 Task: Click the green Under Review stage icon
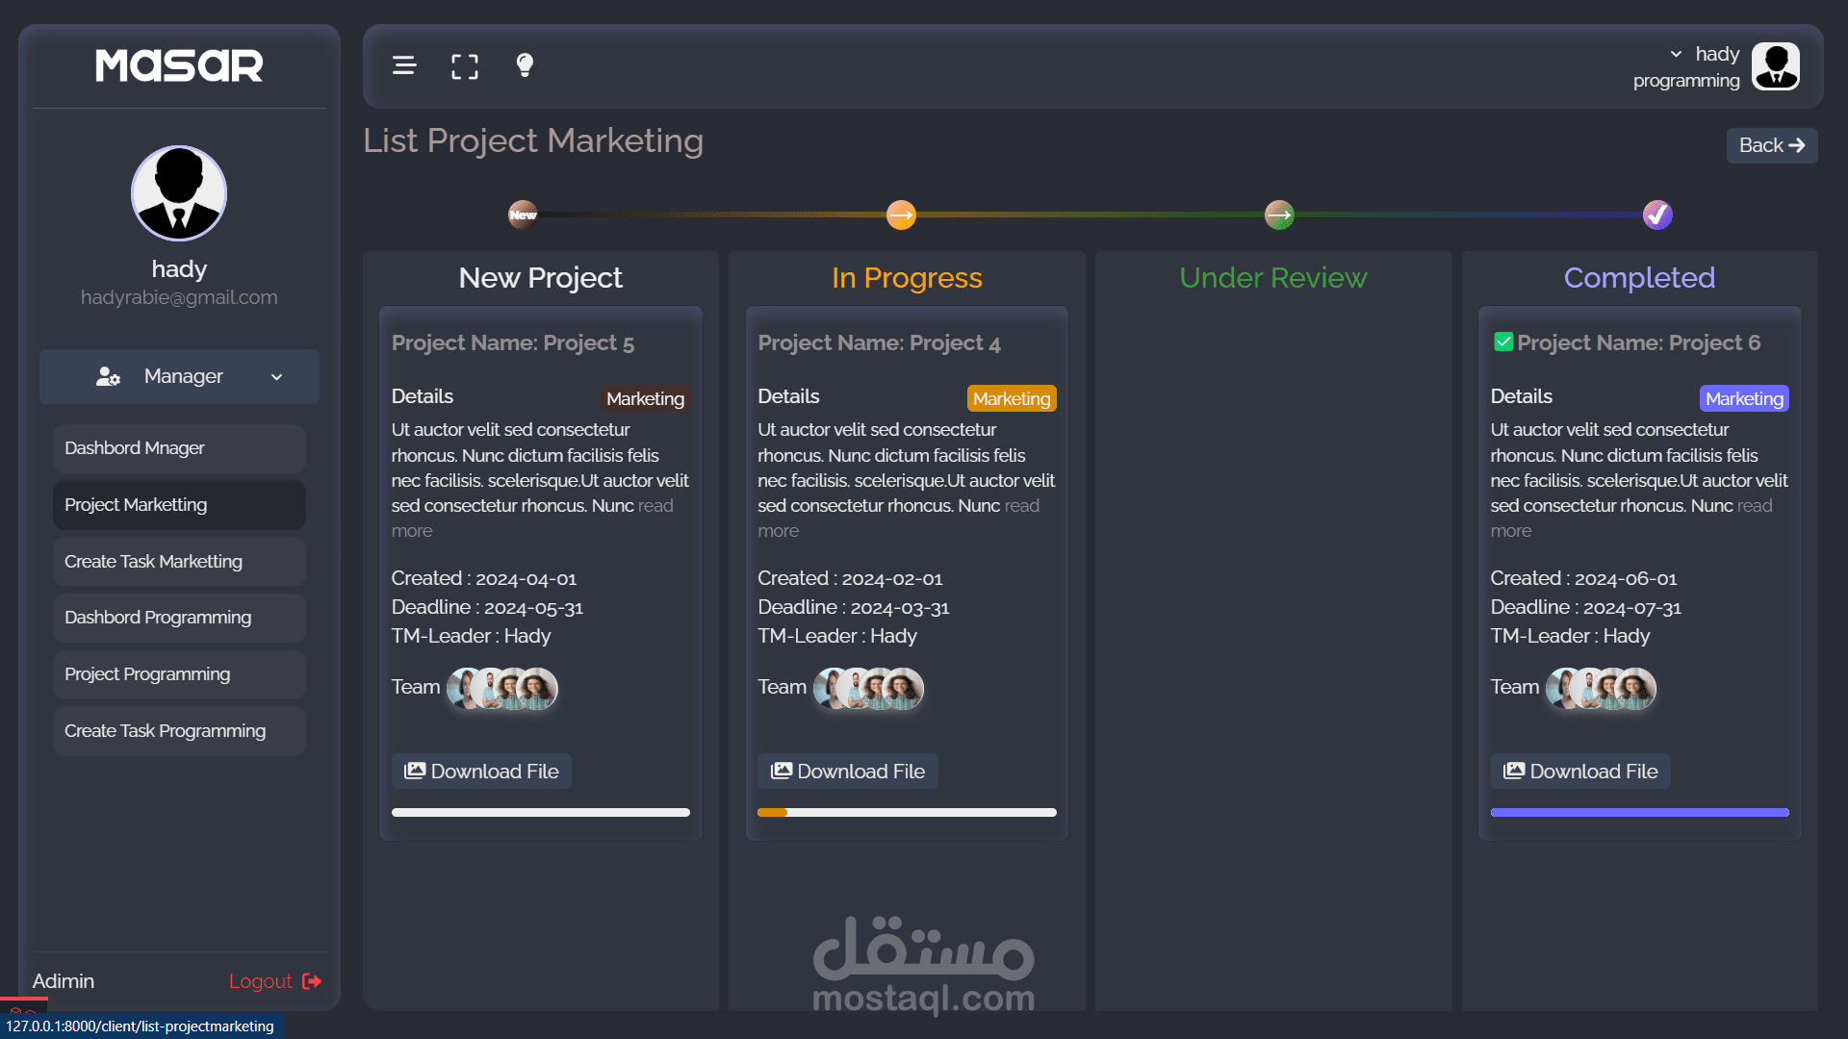(1279, 215)
